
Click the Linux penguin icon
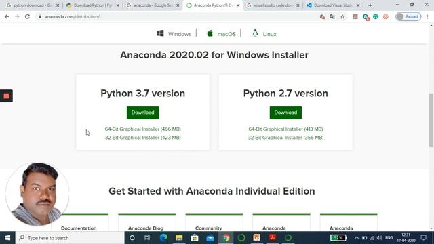255,33
